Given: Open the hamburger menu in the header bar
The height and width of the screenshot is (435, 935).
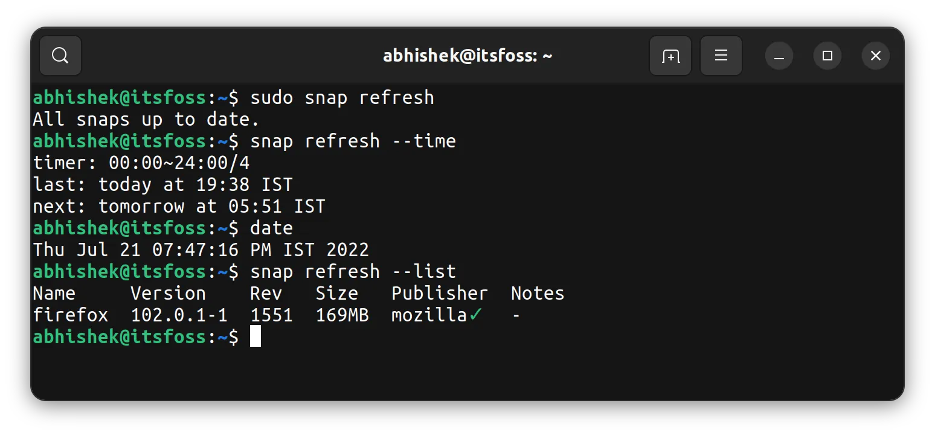Looking at the screenshot, I should click(721, 55).
